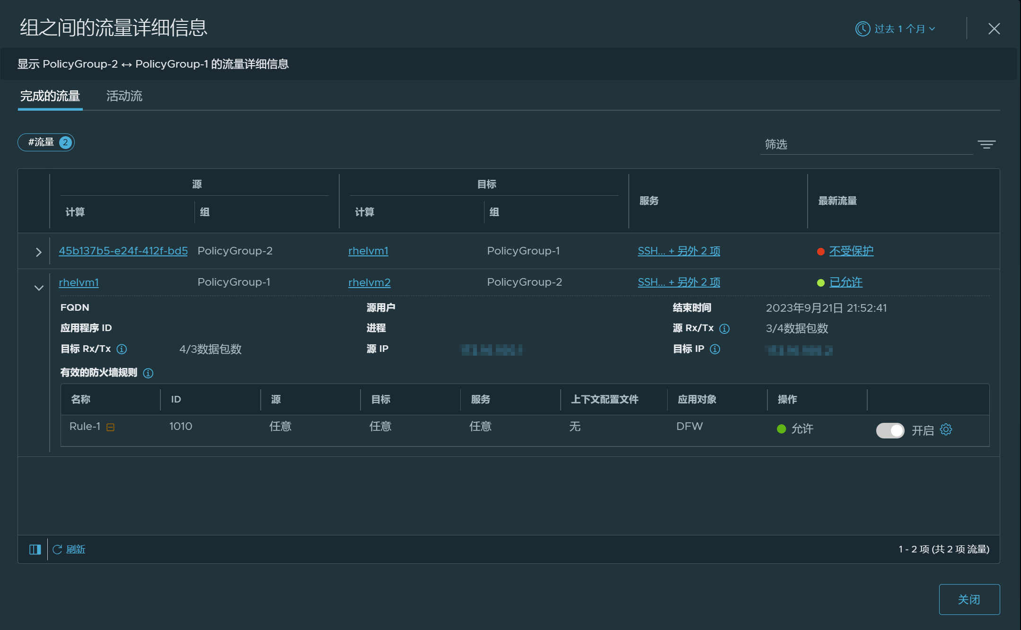Viewport: 1021px width, 630px height.
Task: Click the DFW applied-to cell
Action: pyautogui.click(x=689, y=426)
